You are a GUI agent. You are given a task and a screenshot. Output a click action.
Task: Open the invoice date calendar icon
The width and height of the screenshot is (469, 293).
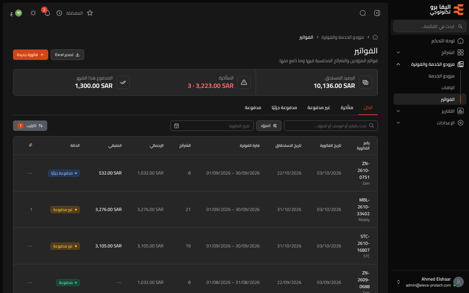tap(177, 126)
